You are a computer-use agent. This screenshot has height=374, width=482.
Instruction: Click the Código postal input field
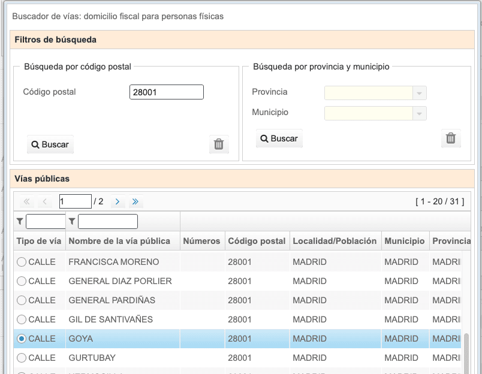[x=167, y=92]
